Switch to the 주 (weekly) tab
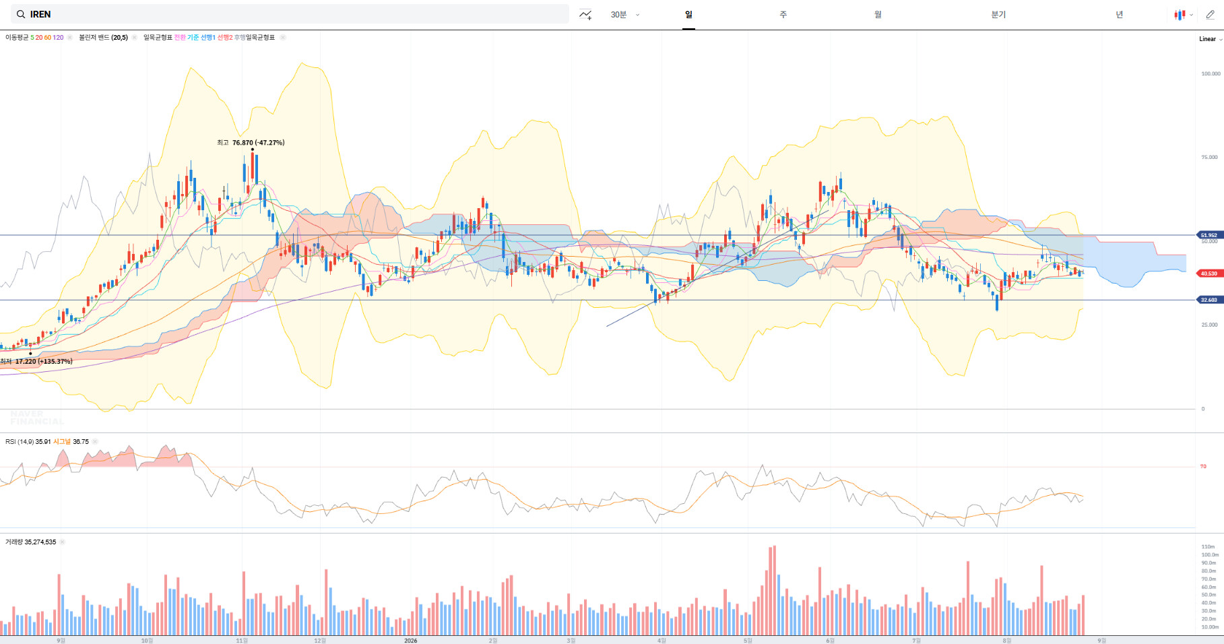The image size is (1224, 644). [x=783, y=14]
